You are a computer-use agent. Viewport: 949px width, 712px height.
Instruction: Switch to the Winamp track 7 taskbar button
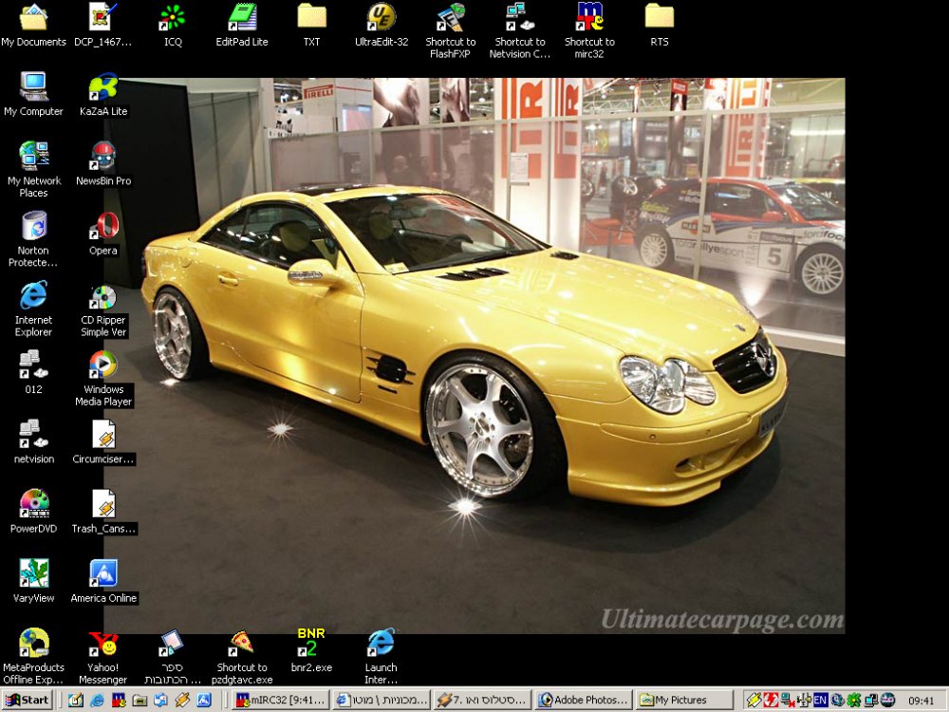(482, 700)
